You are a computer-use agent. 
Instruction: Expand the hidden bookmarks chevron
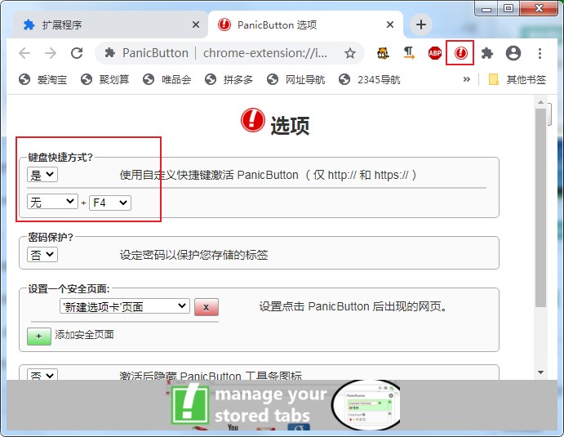[467, 79]
